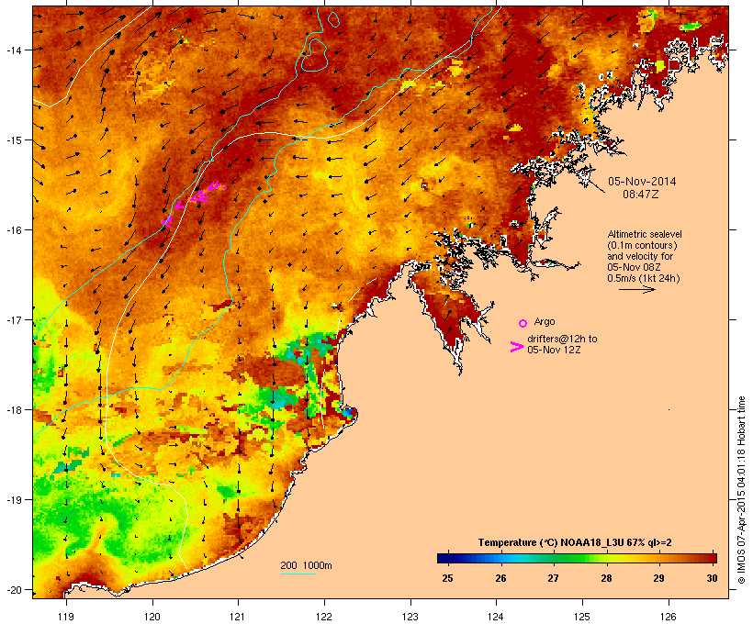Click the latitude axis label '-17'
The width and height of the screenshot is (753, 624).
click(x=14, y=319)
